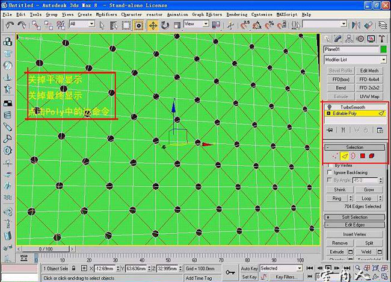Toggle Show End Result button
391x282 pixels.
point(343,130)
